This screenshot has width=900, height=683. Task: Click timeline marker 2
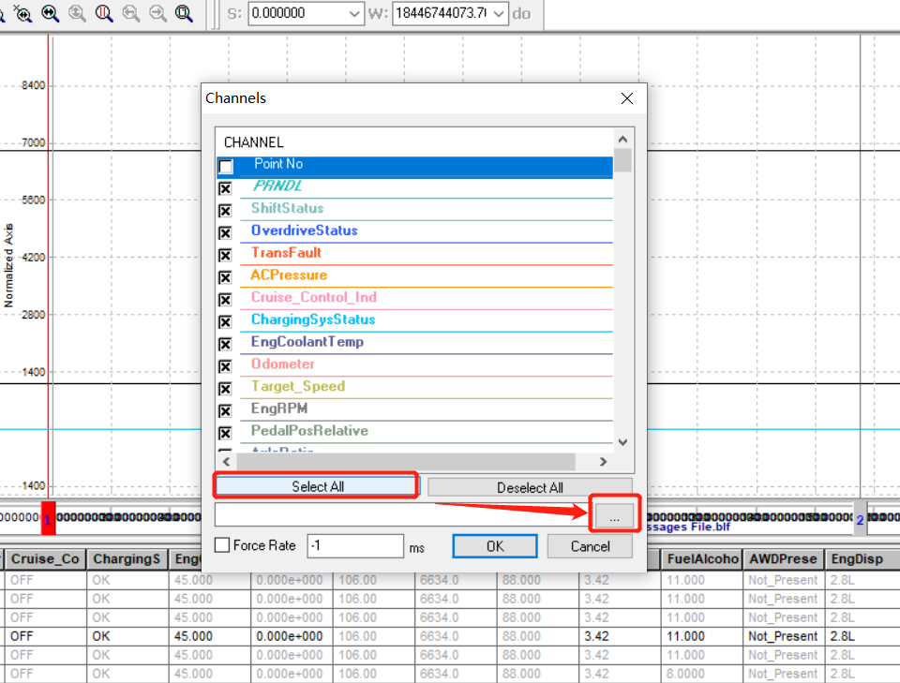860,518
